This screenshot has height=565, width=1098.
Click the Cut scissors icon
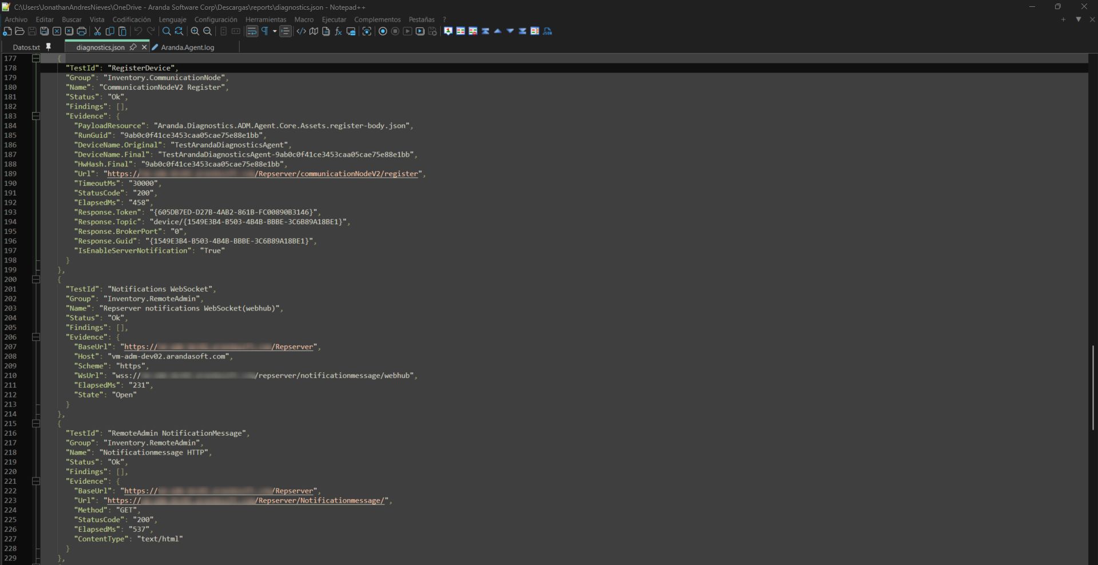click(x=97, y=31)
